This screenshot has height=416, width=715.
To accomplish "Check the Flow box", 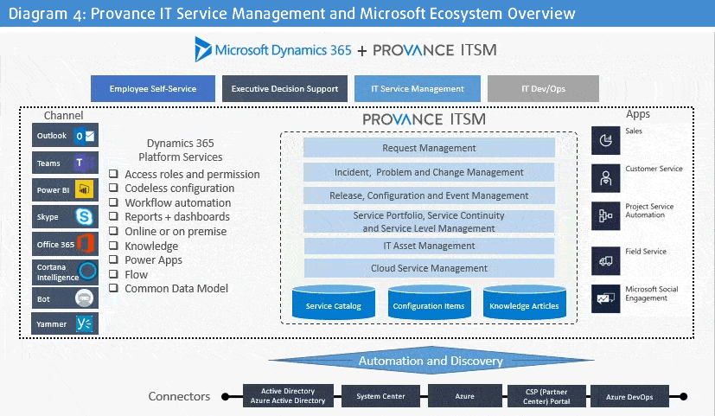I will click(x=113, y=274).
